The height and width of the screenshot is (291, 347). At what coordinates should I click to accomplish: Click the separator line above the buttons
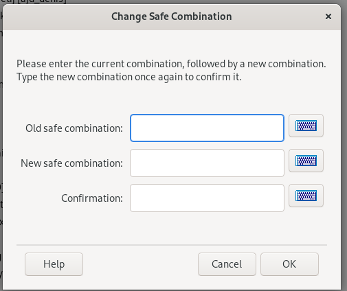(x=172, y=245)
